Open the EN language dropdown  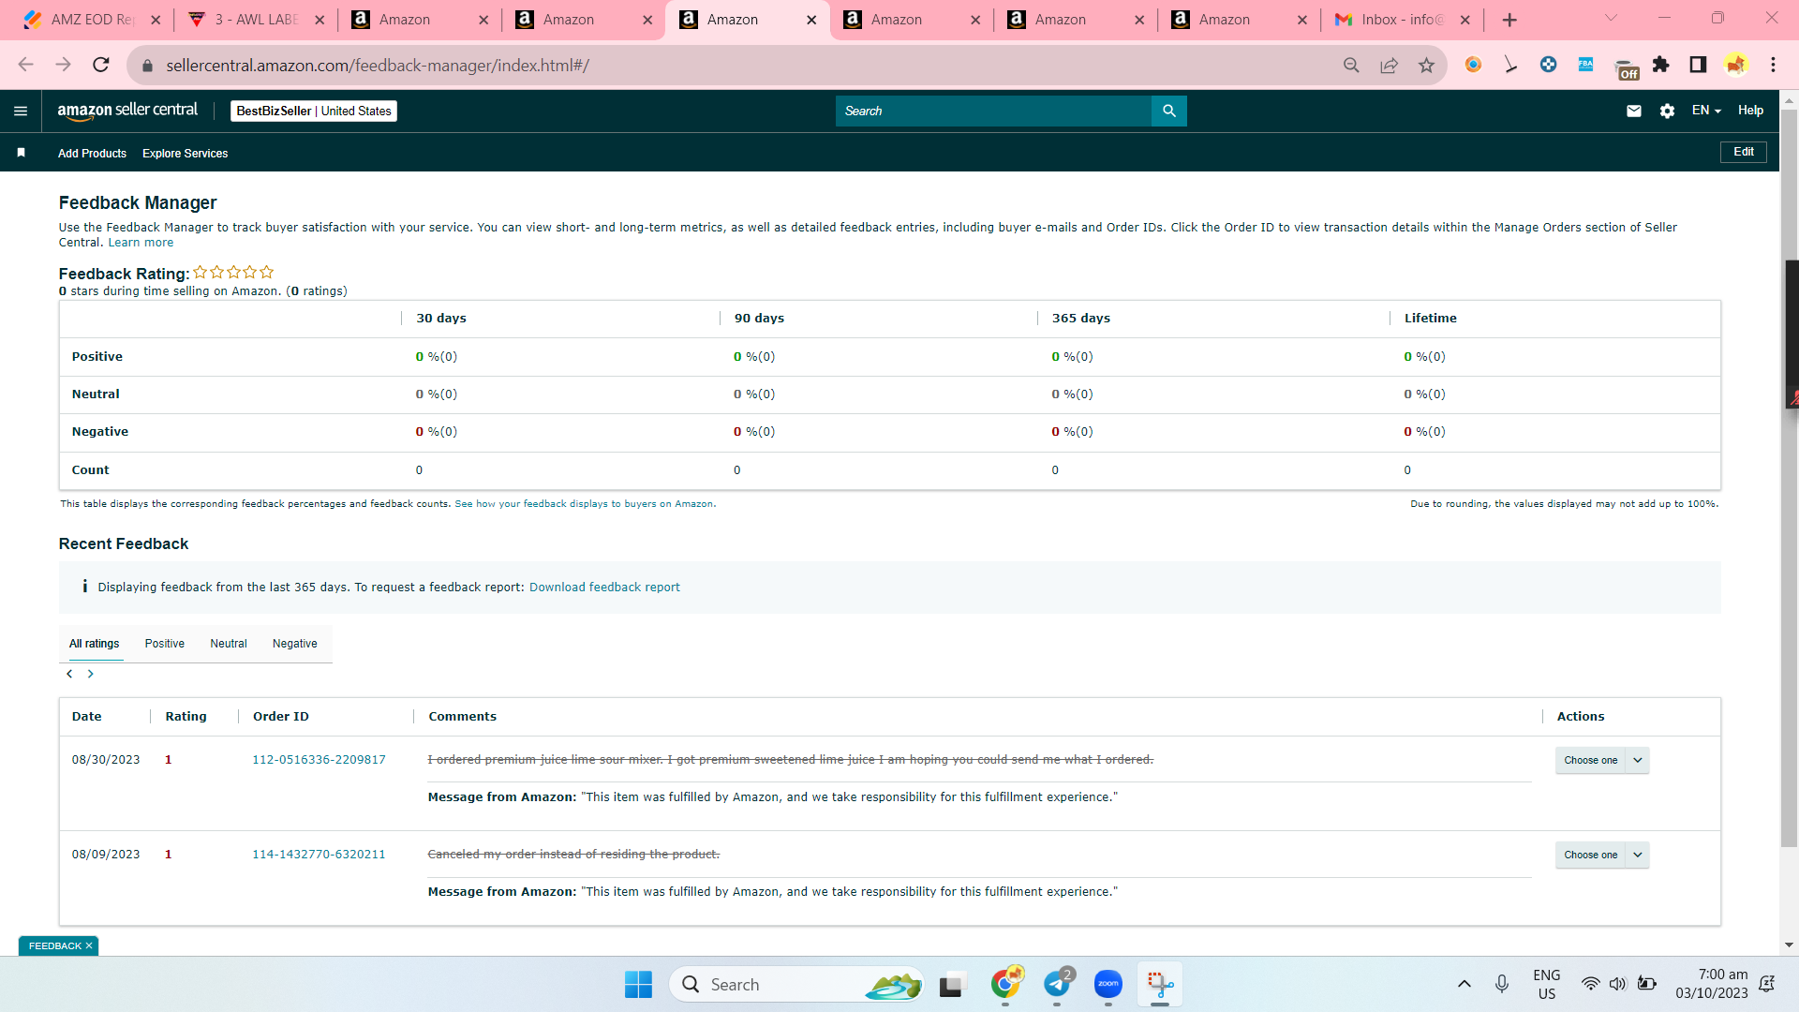(1706, 111)
